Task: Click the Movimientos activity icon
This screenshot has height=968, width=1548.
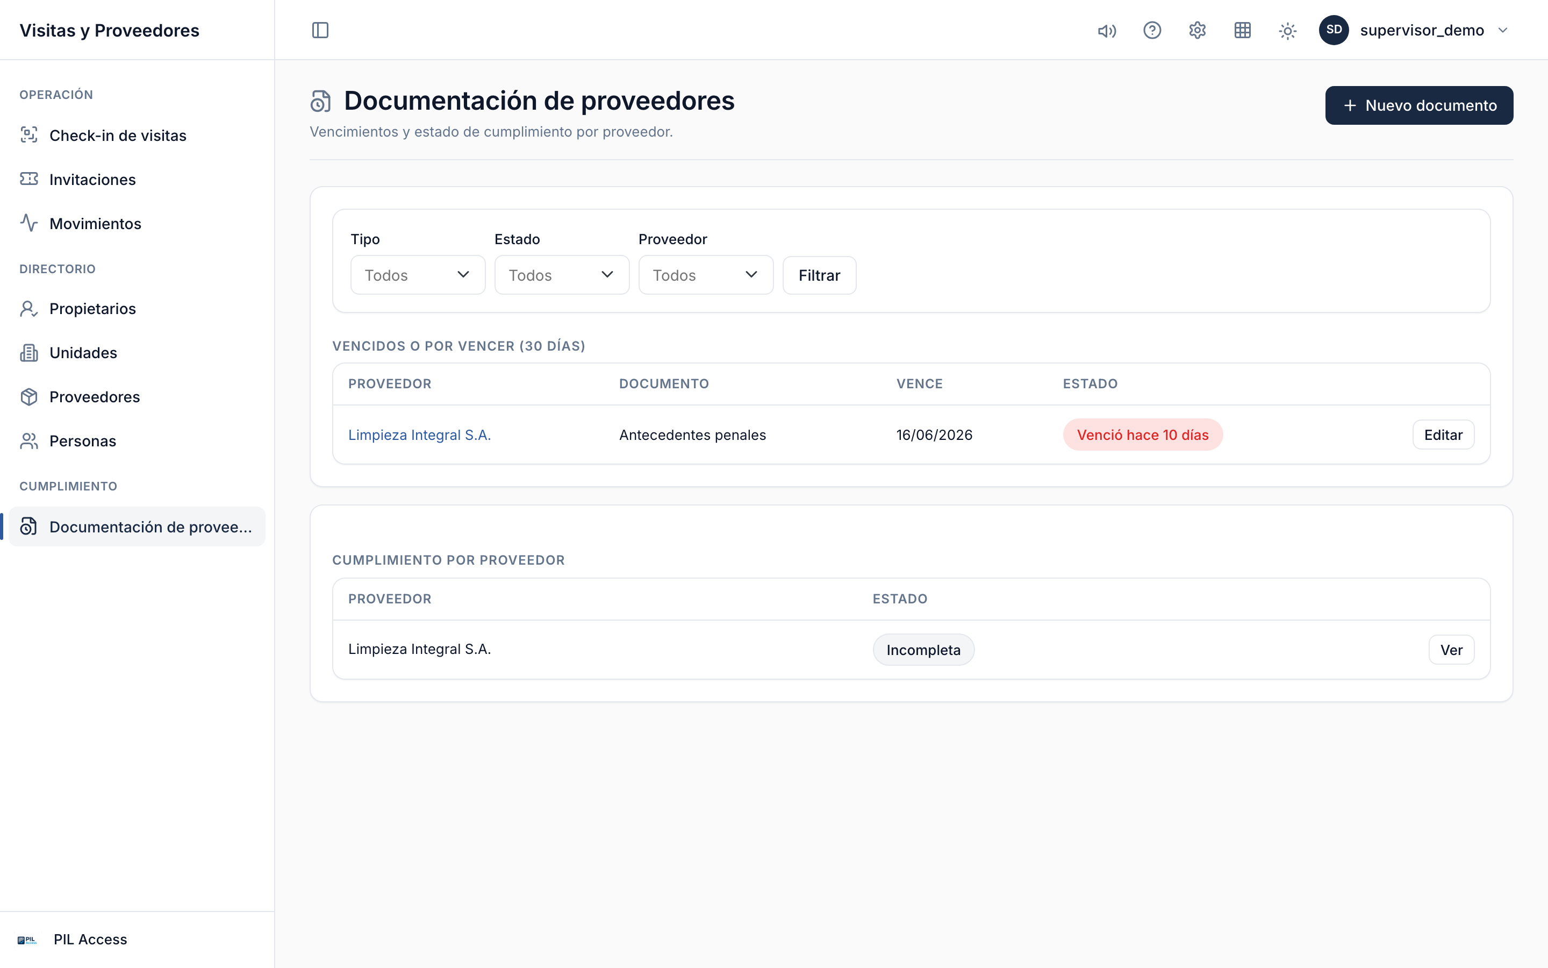Action: click(x=29, y=223)
